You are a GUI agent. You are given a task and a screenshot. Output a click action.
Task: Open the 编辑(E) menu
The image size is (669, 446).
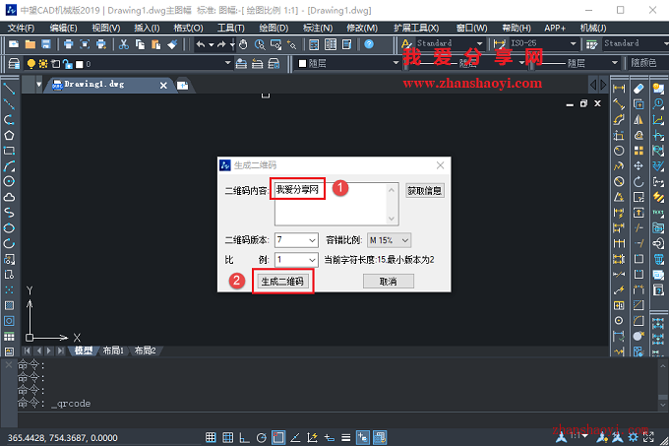(63, 28)
